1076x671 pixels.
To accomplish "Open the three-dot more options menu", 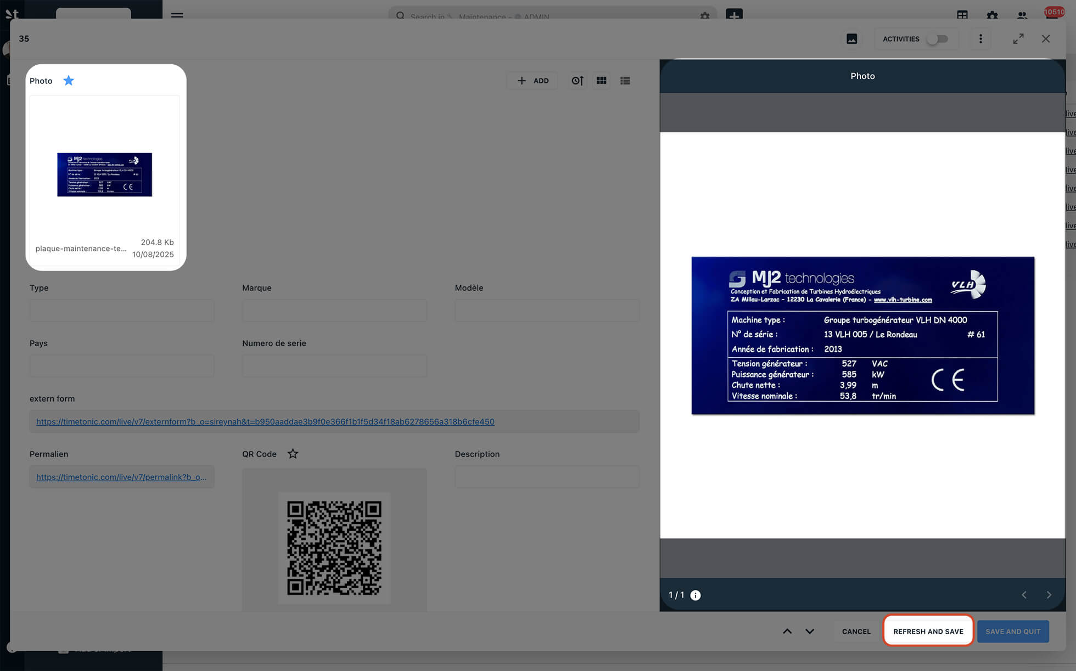I will coord(980,39).
